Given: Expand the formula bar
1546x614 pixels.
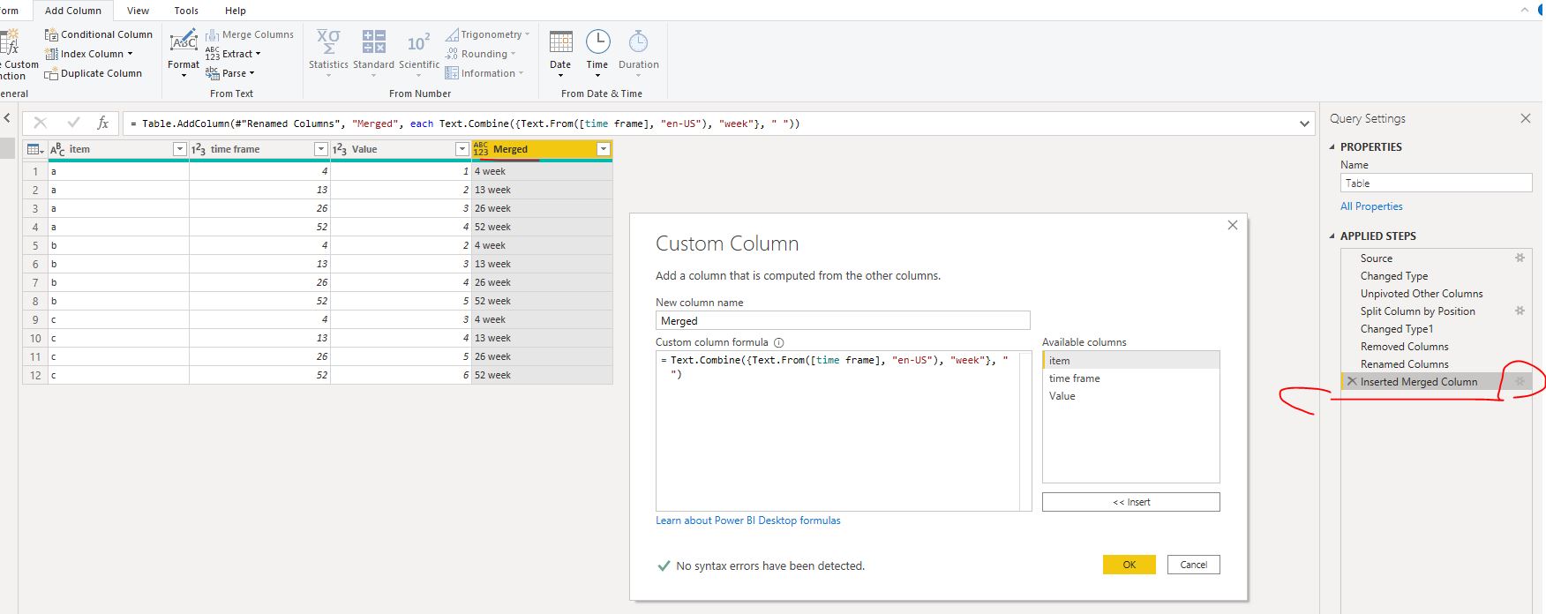Looking at the screenshot, I should click(1305, 124).
